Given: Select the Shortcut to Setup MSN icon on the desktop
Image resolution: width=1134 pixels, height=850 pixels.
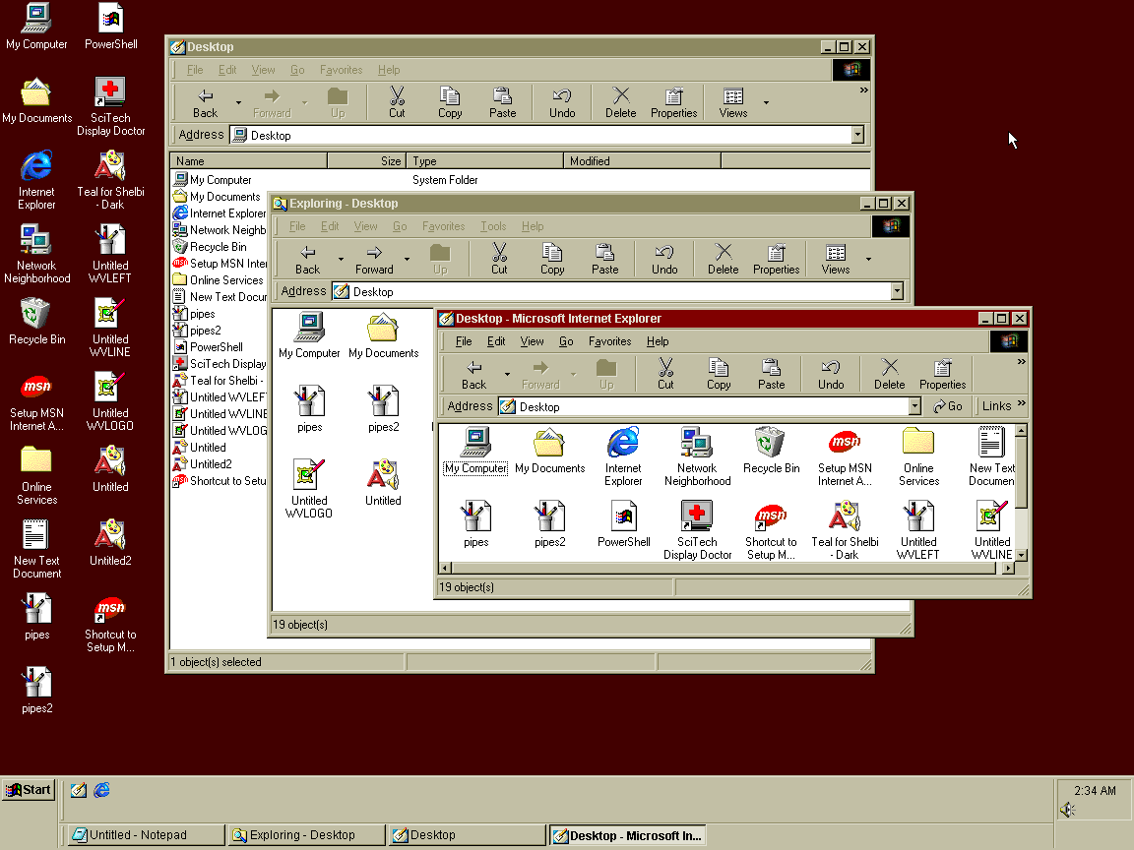Looking at the screenshot, I should [x=110, y=624].
